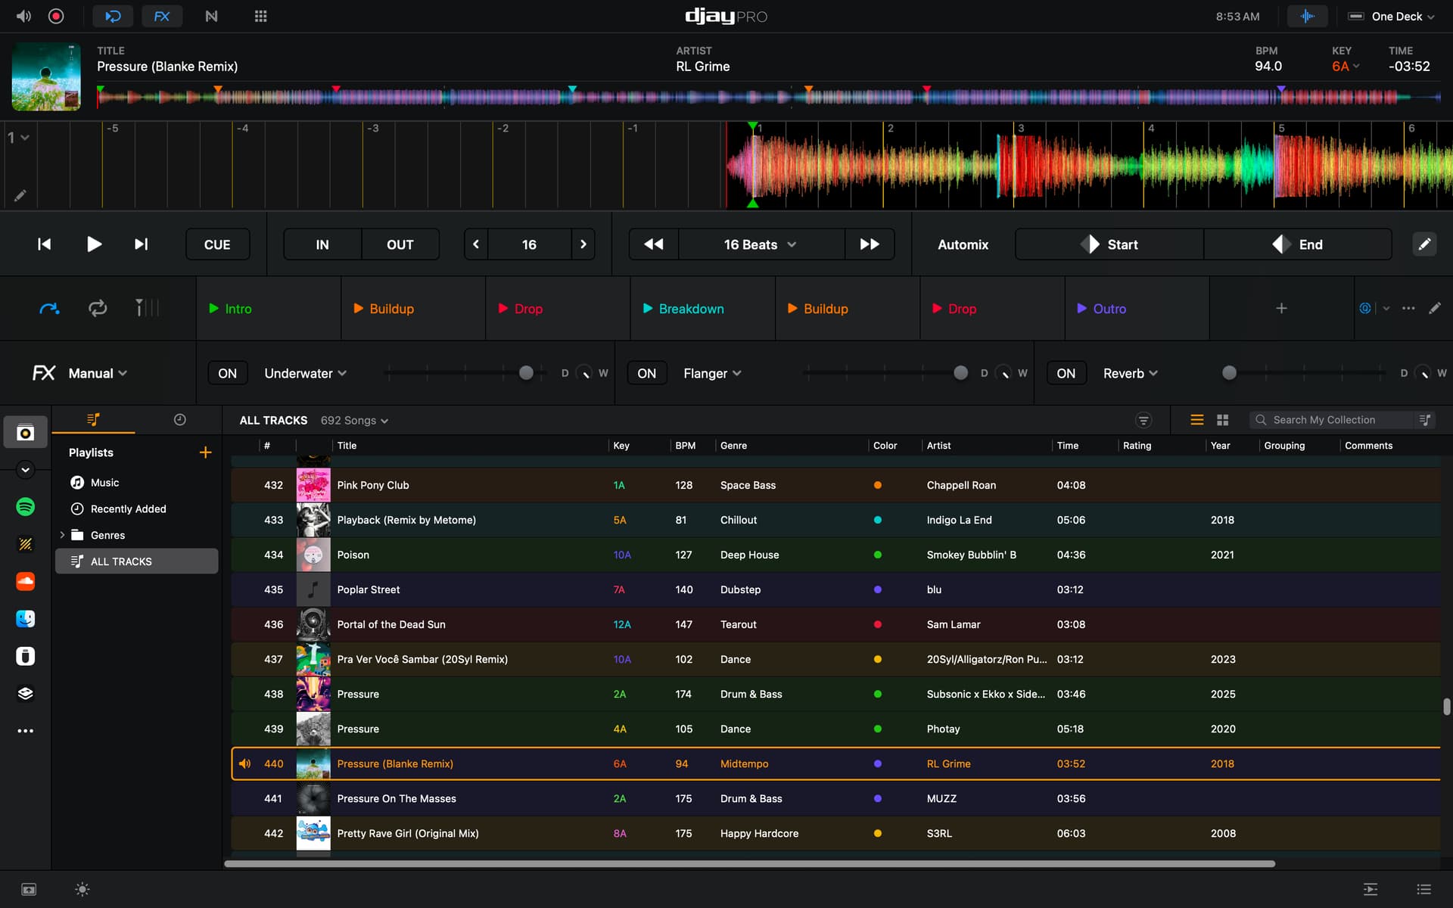Click the Neural Mix N icon

coord(211,16)
